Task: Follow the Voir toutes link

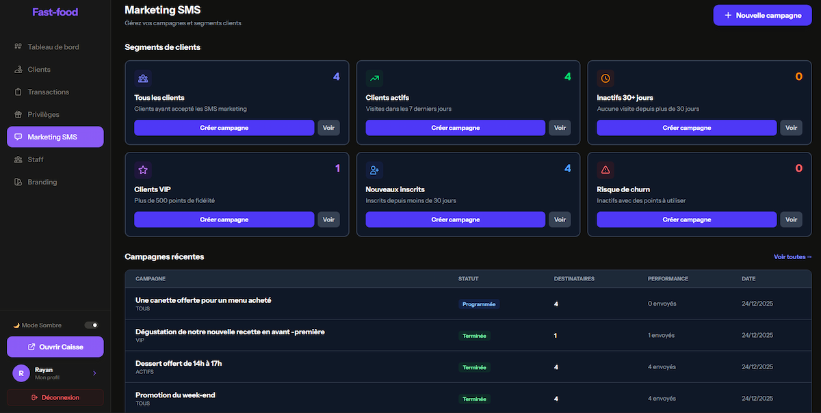Action: [x=792, y=257]
